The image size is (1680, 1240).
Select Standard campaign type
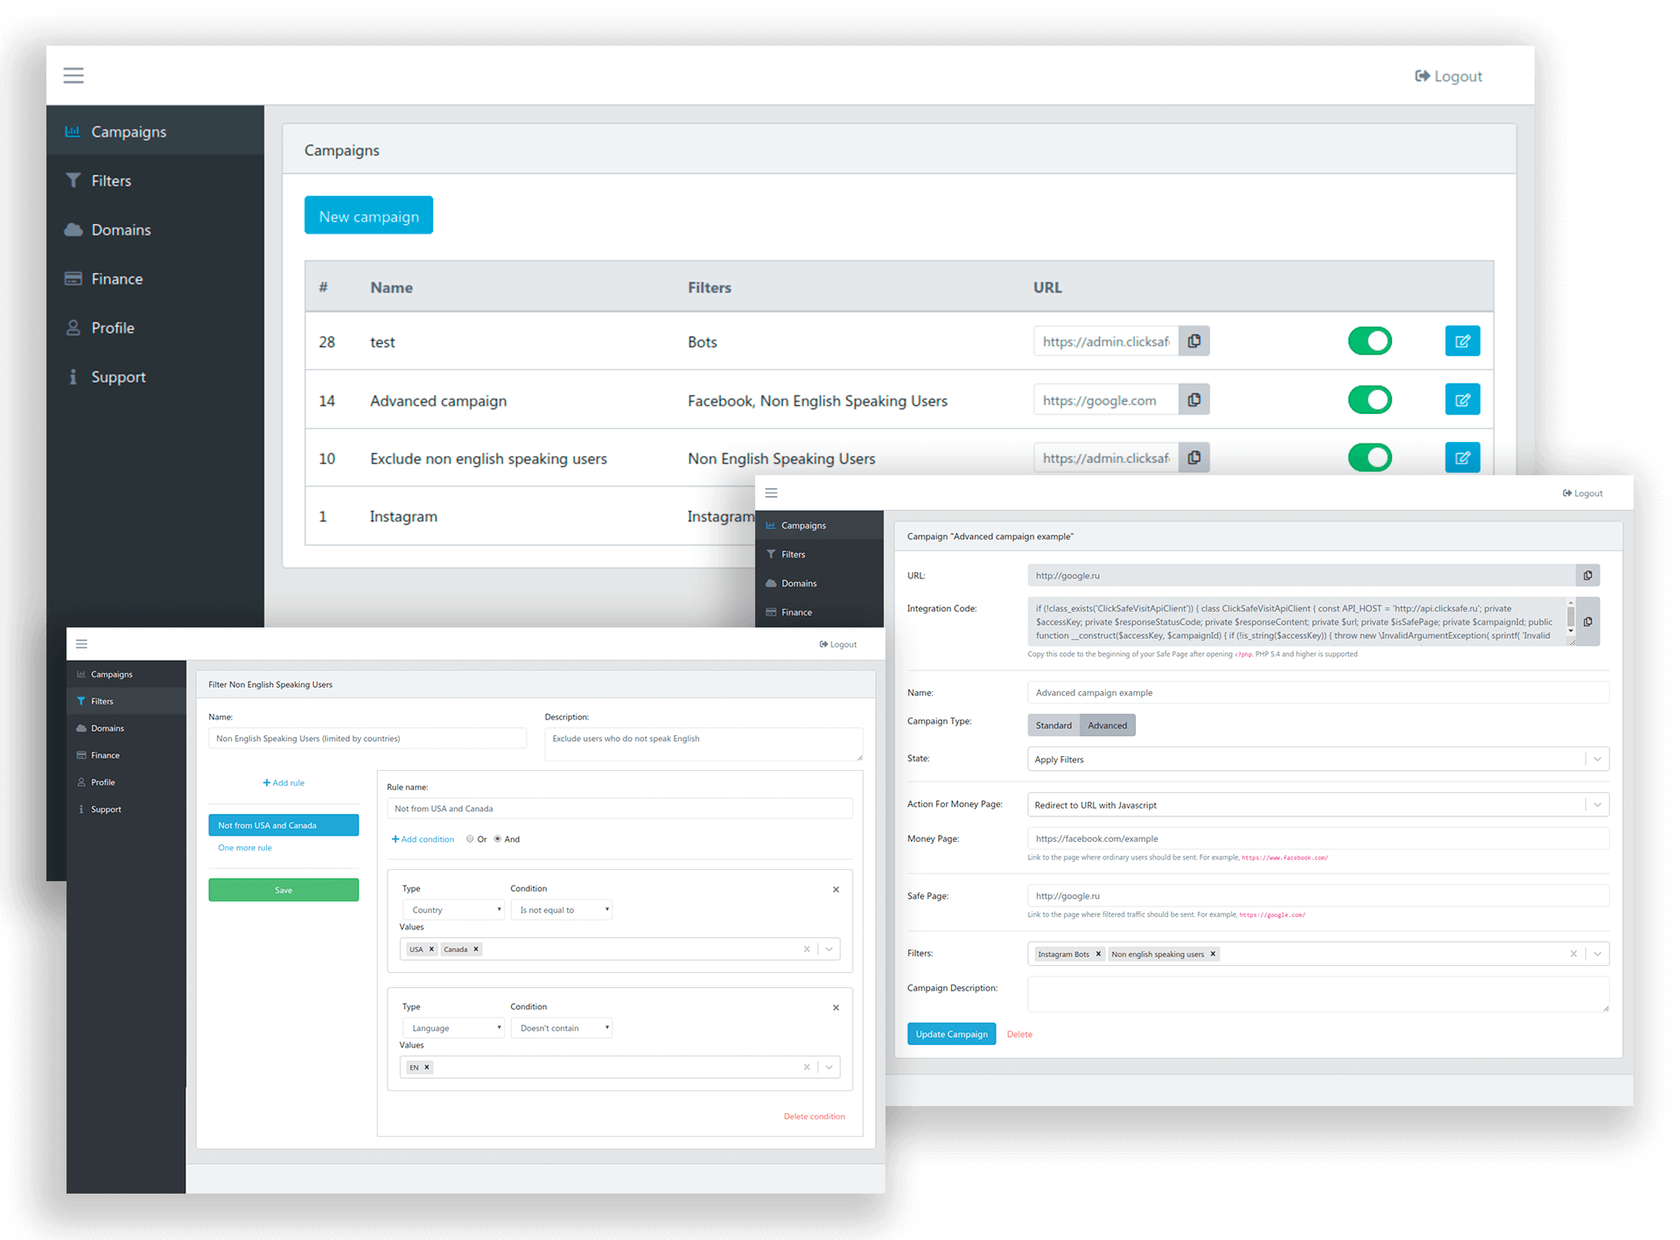[1053, 725]
